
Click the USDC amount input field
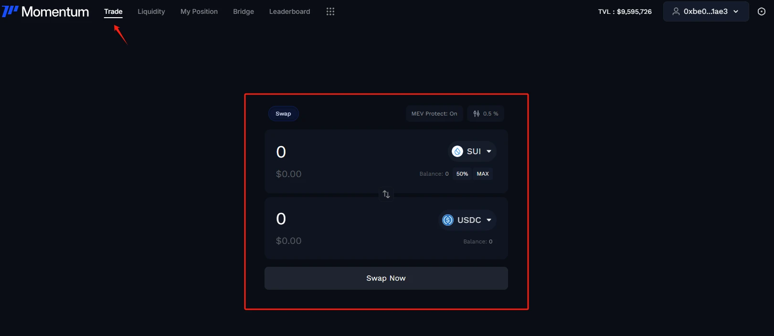[334, 219]
